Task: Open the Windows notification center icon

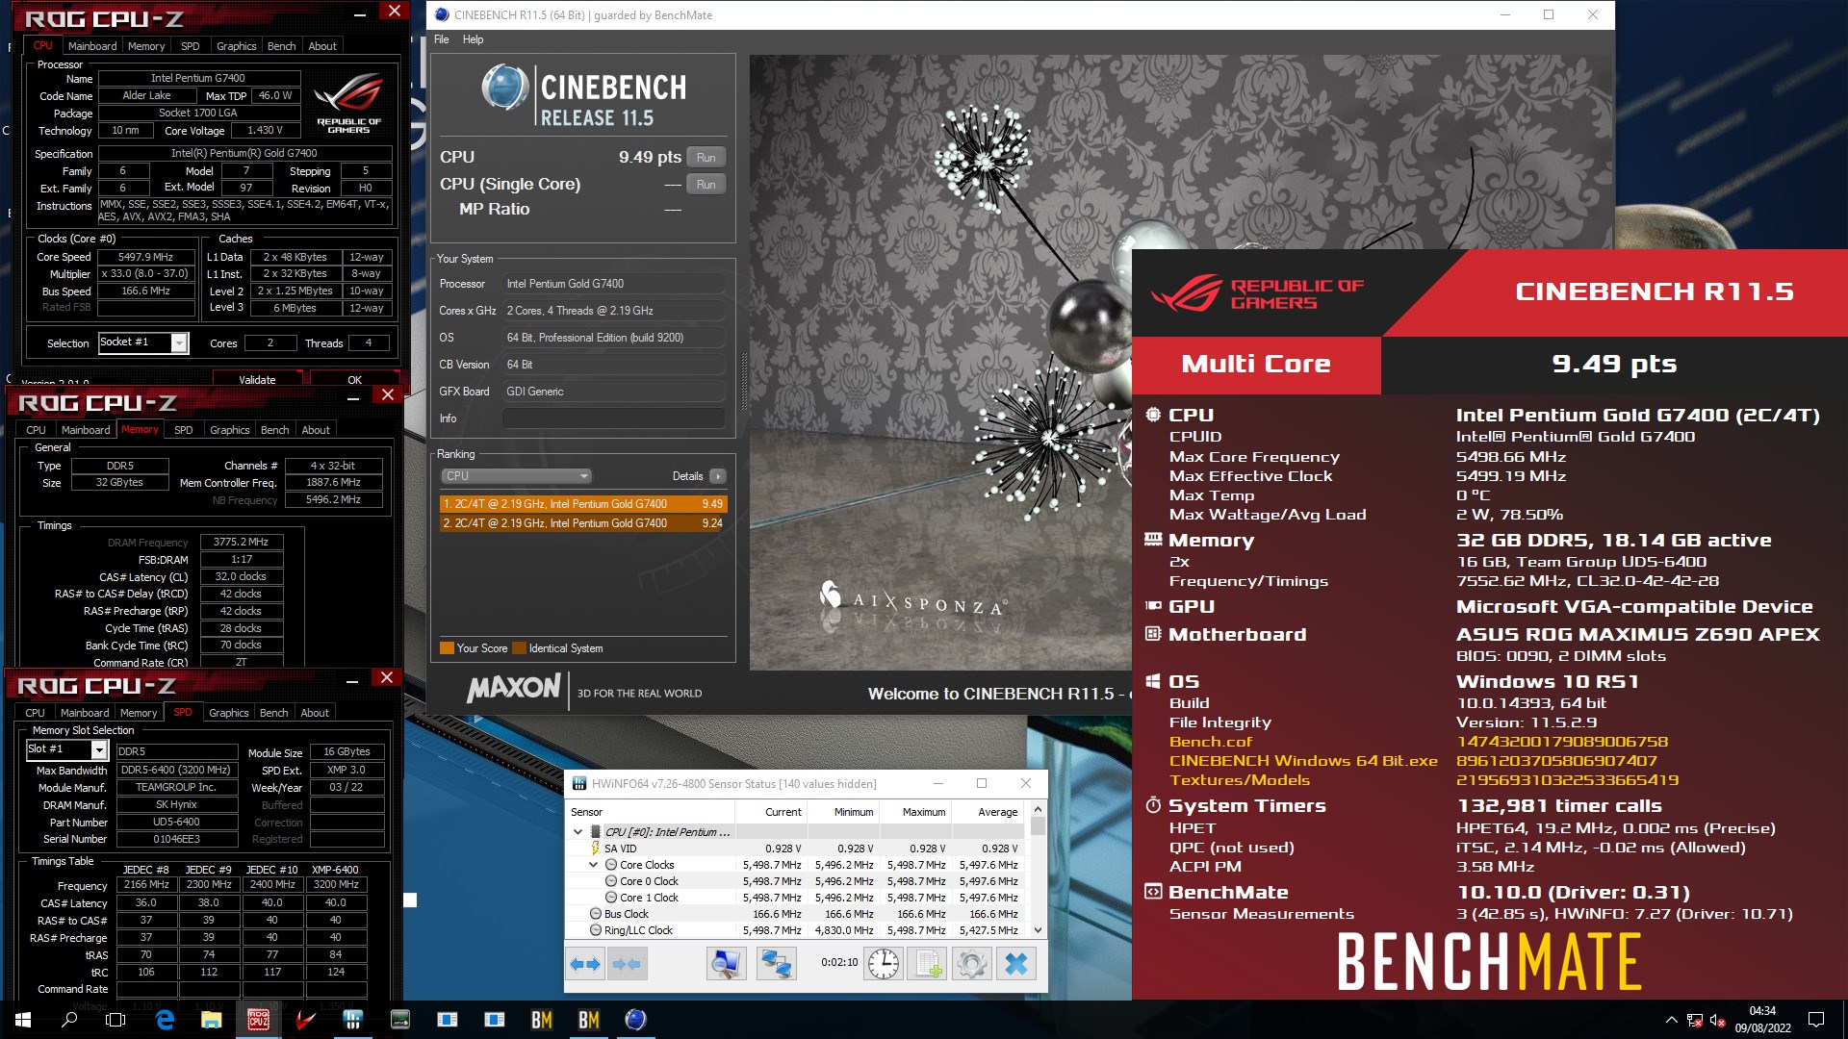Action: [x=1816, y=1020]
